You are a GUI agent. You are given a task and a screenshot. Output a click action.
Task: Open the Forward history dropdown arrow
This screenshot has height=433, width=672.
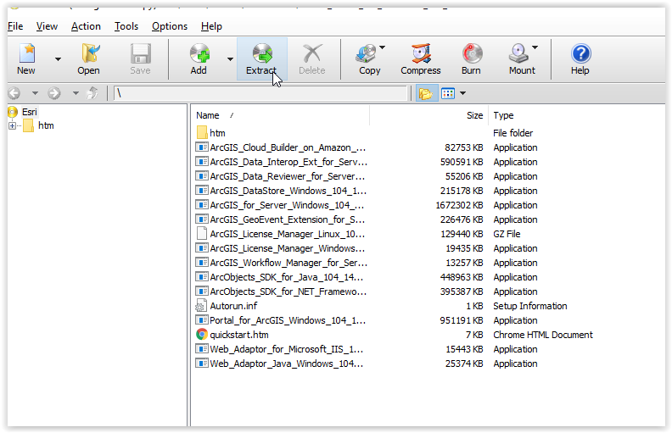[x=76, y=93]
